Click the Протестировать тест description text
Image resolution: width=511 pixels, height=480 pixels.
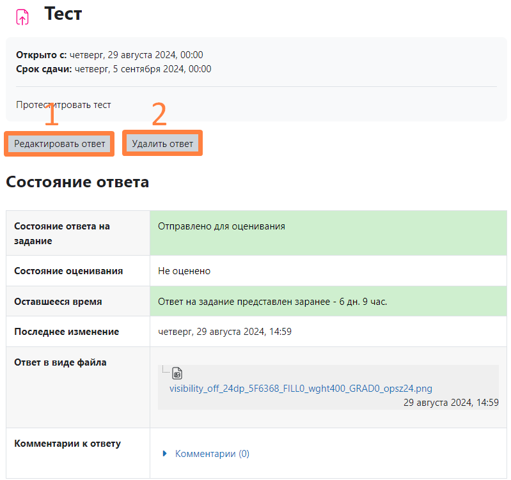(63, 105)
